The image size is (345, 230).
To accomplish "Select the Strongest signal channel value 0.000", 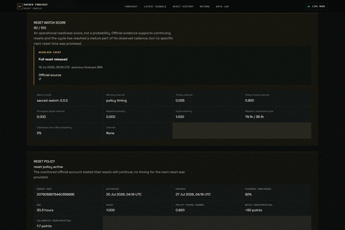I will 42,117.
